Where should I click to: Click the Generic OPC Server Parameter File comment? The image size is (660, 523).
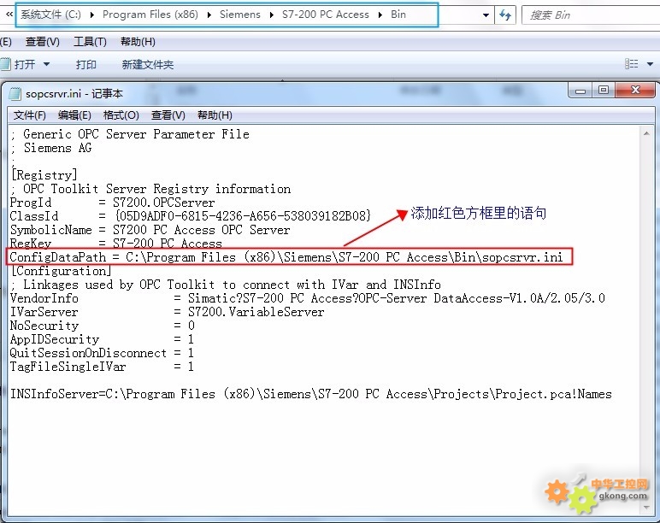pos(131,134)
